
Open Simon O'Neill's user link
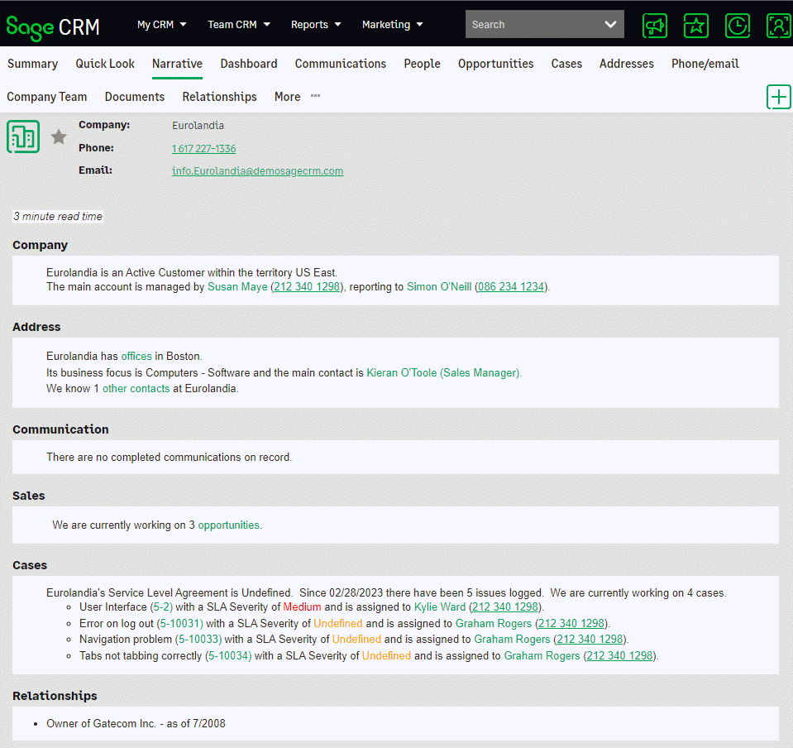tap(439, 287)
